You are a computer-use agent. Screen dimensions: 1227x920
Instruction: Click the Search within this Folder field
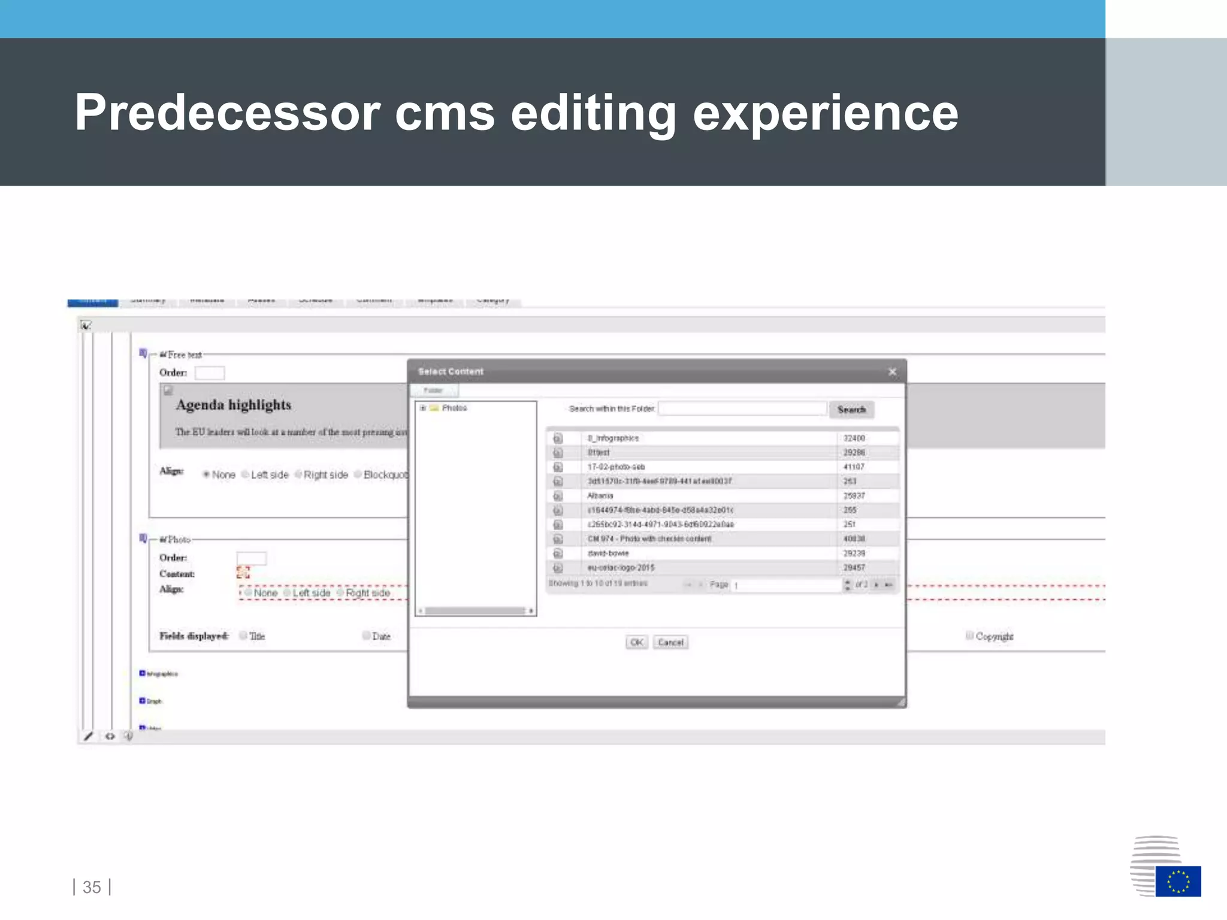pos(742,408)
